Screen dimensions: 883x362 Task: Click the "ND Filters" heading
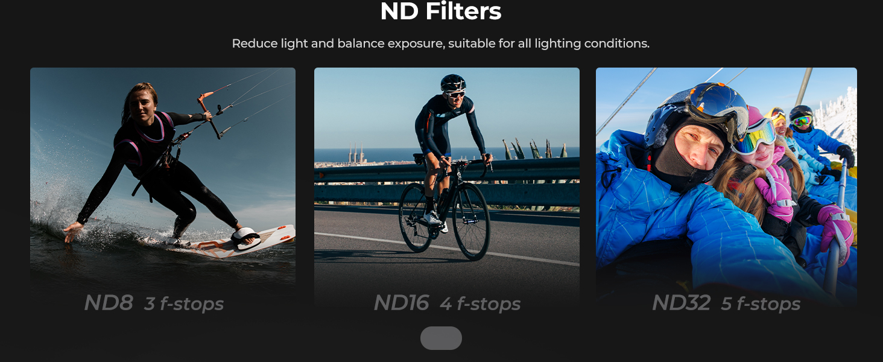click(441, 11)
